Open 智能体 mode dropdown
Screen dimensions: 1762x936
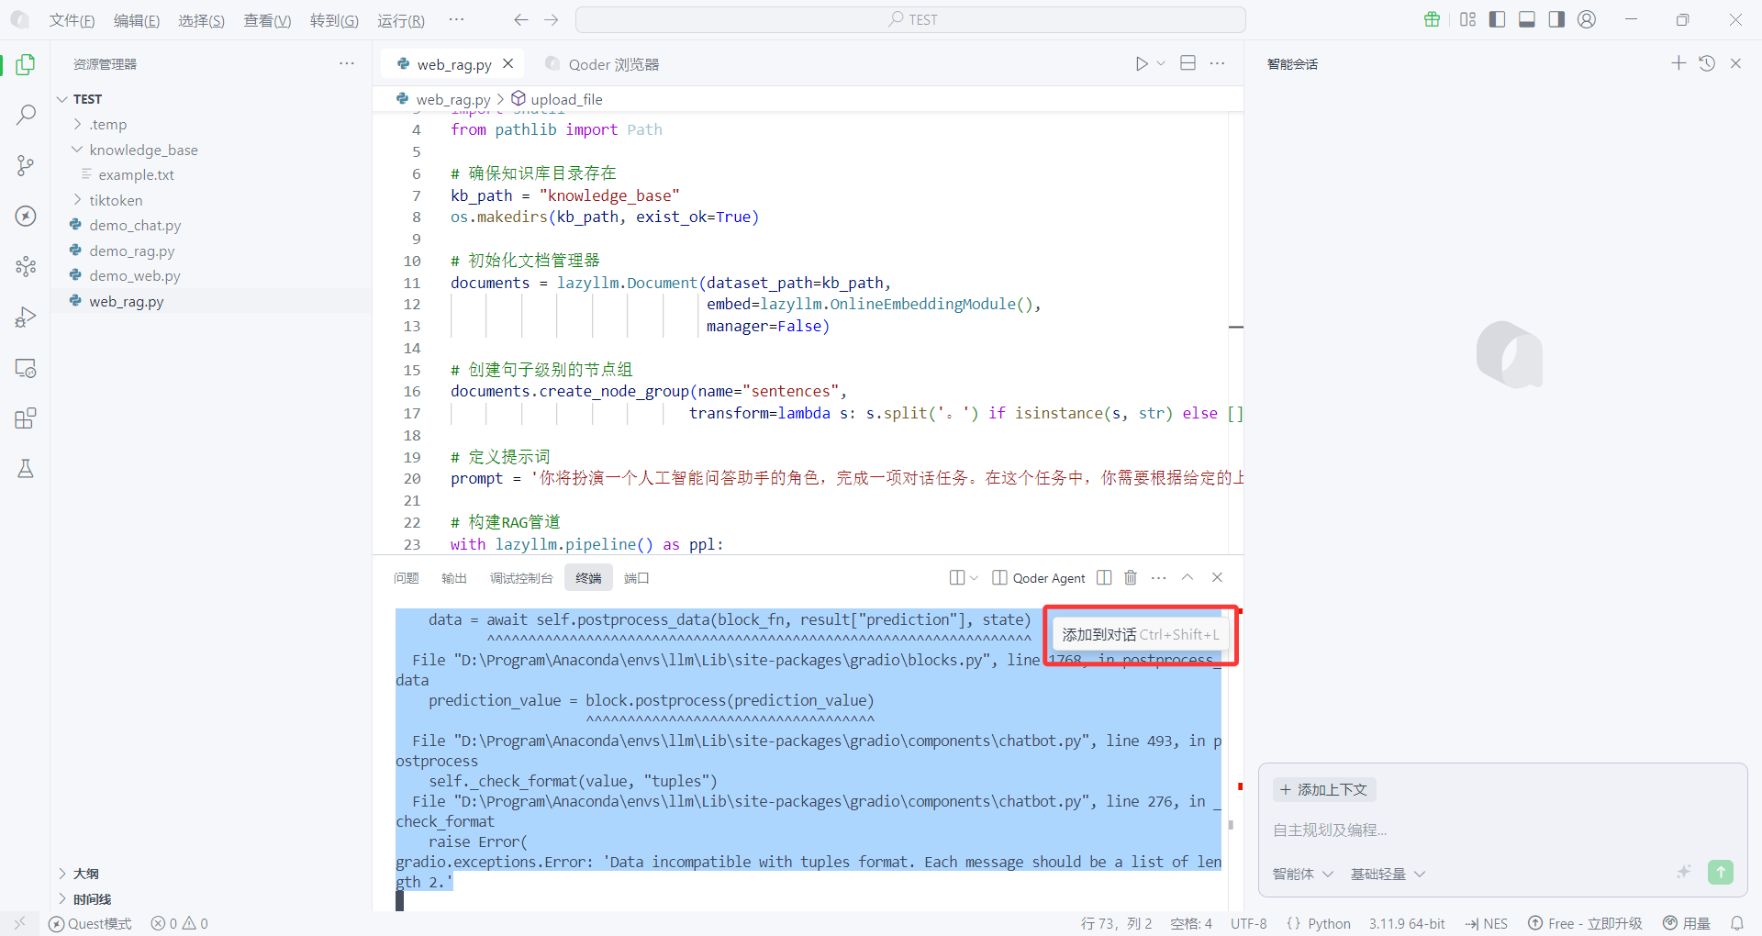point(1302,874)
